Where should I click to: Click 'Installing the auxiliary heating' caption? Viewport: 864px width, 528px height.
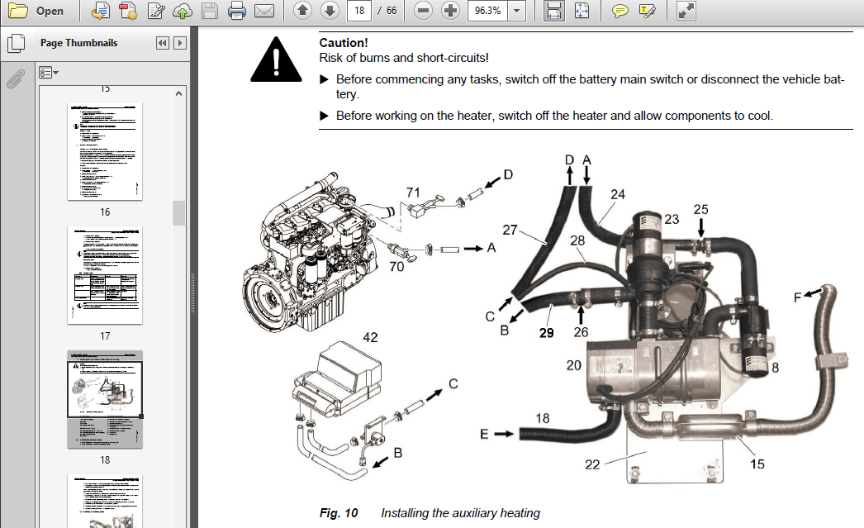click(x=460, y=512)
